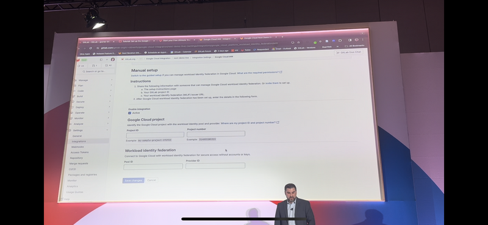The image size is (488, 225).
Task: Open the Email - Outlook bookmark
Action: point(281,49)
